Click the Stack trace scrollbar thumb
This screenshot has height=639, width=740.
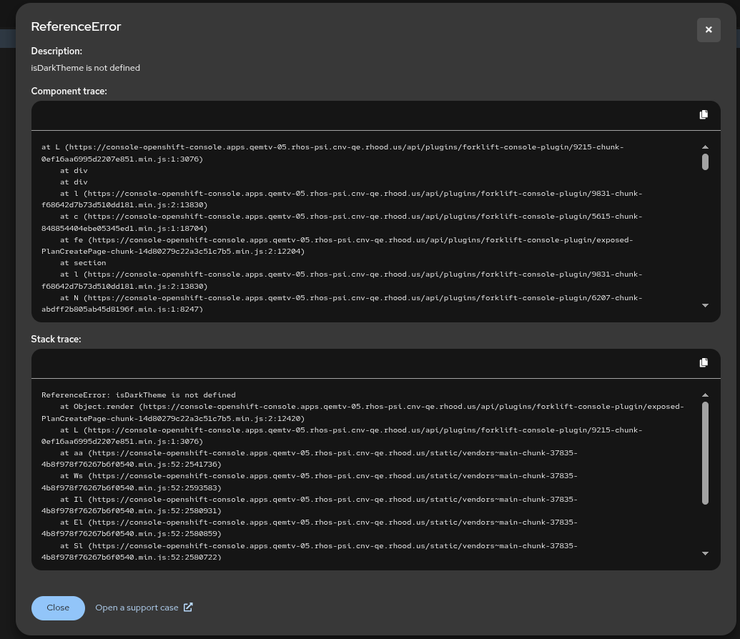[x=705, y=452]
